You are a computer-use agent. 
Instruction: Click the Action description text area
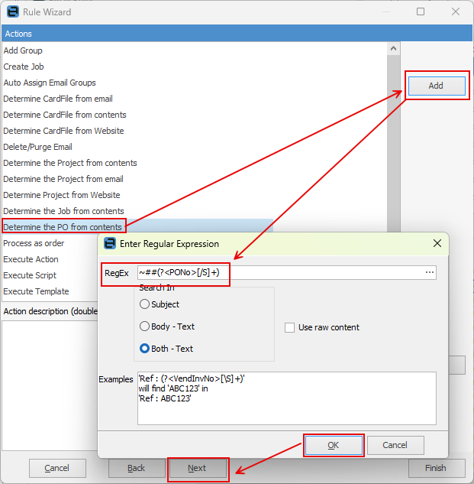point(50,385)
